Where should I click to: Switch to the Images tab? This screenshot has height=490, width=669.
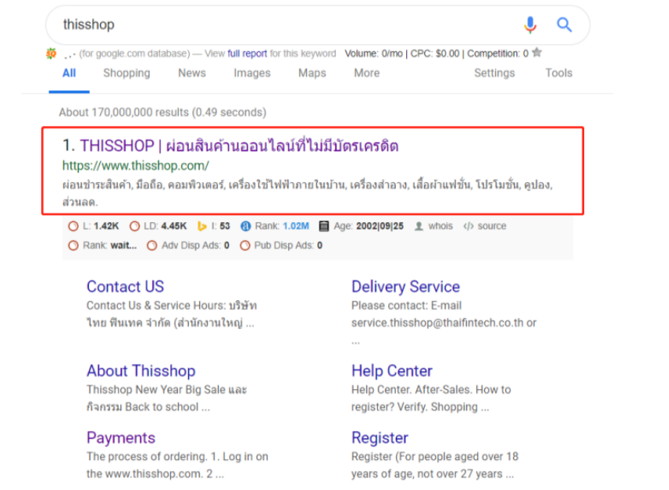click(x=252, y=72)
